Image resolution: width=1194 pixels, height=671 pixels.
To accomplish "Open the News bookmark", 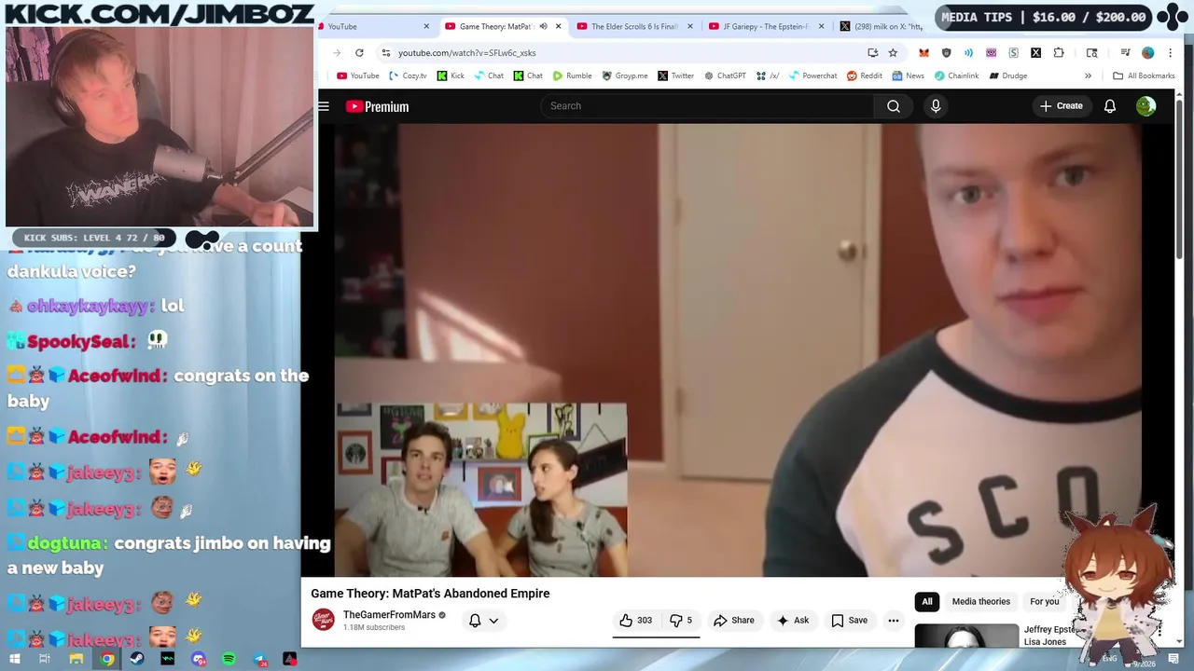I will point(908,75).
